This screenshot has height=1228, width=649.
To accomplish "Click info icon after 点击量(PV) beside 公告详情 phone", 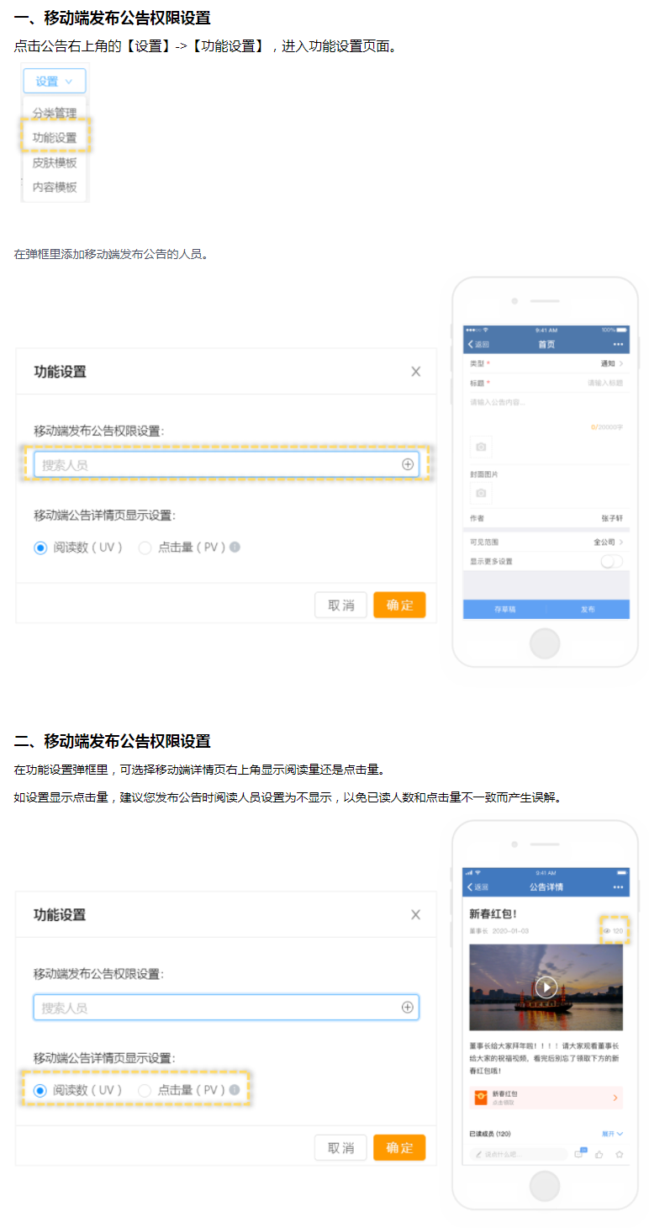I will (x=235, y=1090).
